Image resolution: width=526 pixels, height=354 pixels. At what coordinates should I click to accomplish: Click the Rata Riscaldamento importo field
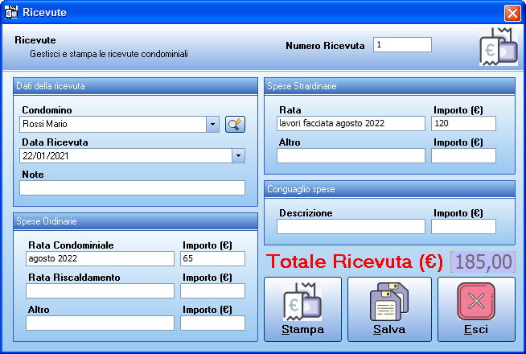pyautogui.click(x=212, y=291)
